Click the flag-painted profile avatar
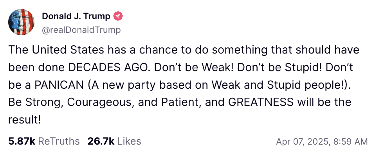The height and width of the screenshot is (154, 375). pos(21,22)
